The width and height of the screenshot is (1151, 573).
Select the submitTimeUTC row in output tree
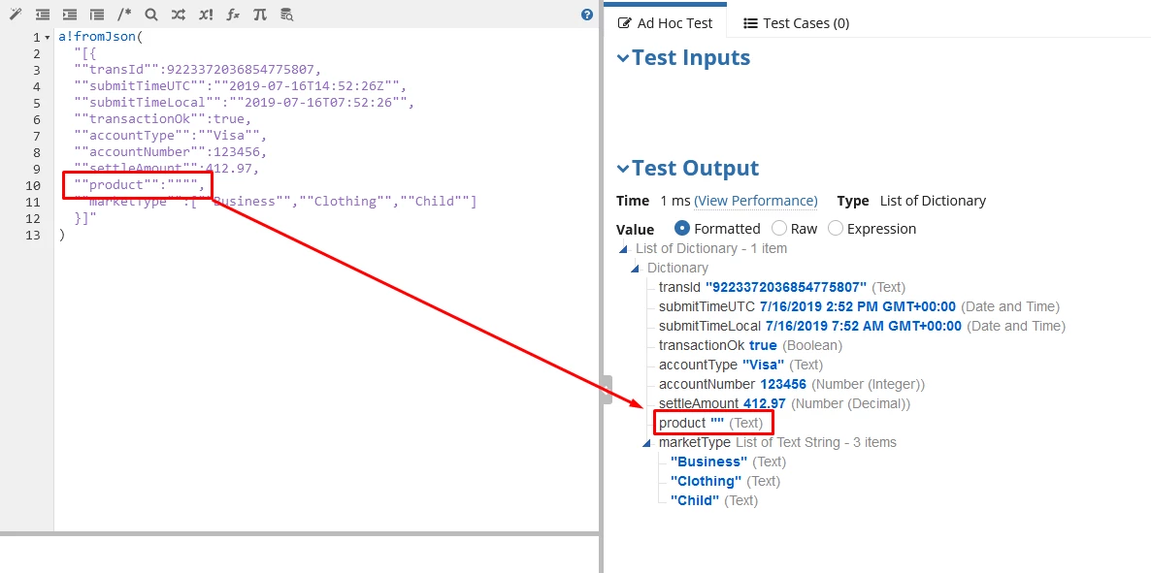coord(859,306)
